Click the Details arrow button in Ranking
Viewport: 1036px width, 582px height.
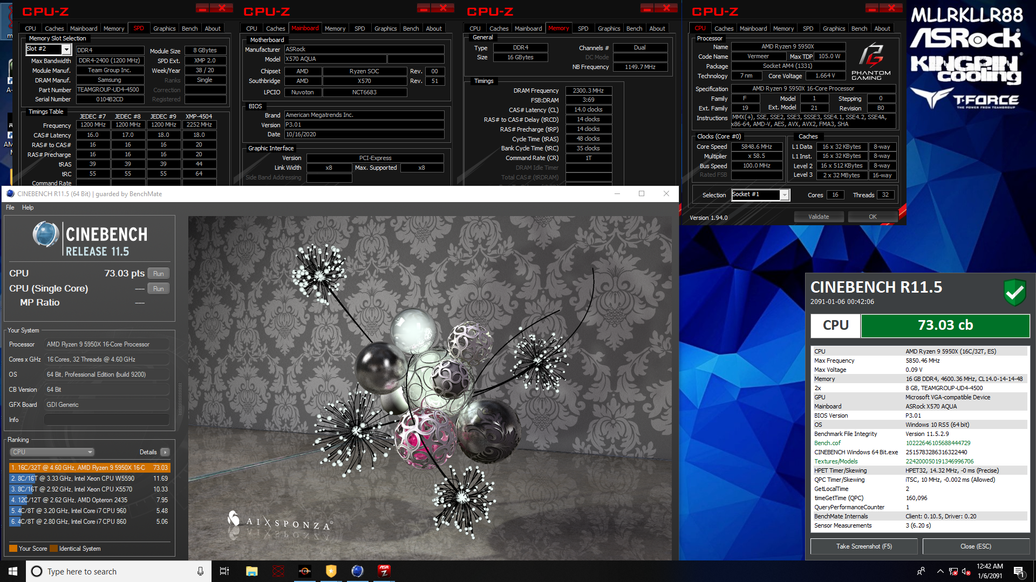(165, 452)
